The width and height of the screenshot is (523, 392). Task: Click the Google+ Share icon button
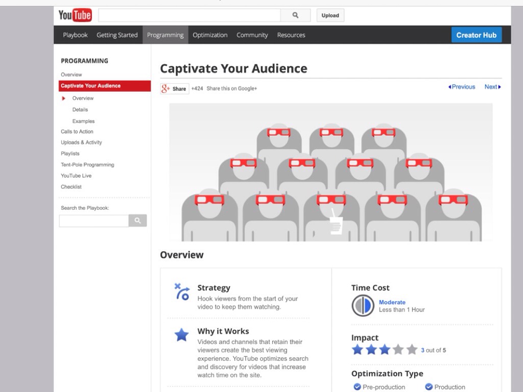point(175,89)
